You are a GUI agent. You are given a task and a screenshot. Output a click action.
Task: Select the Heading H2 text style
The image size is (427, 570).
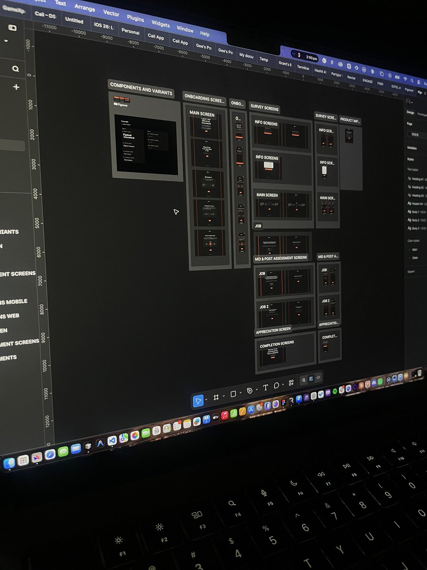417,187
